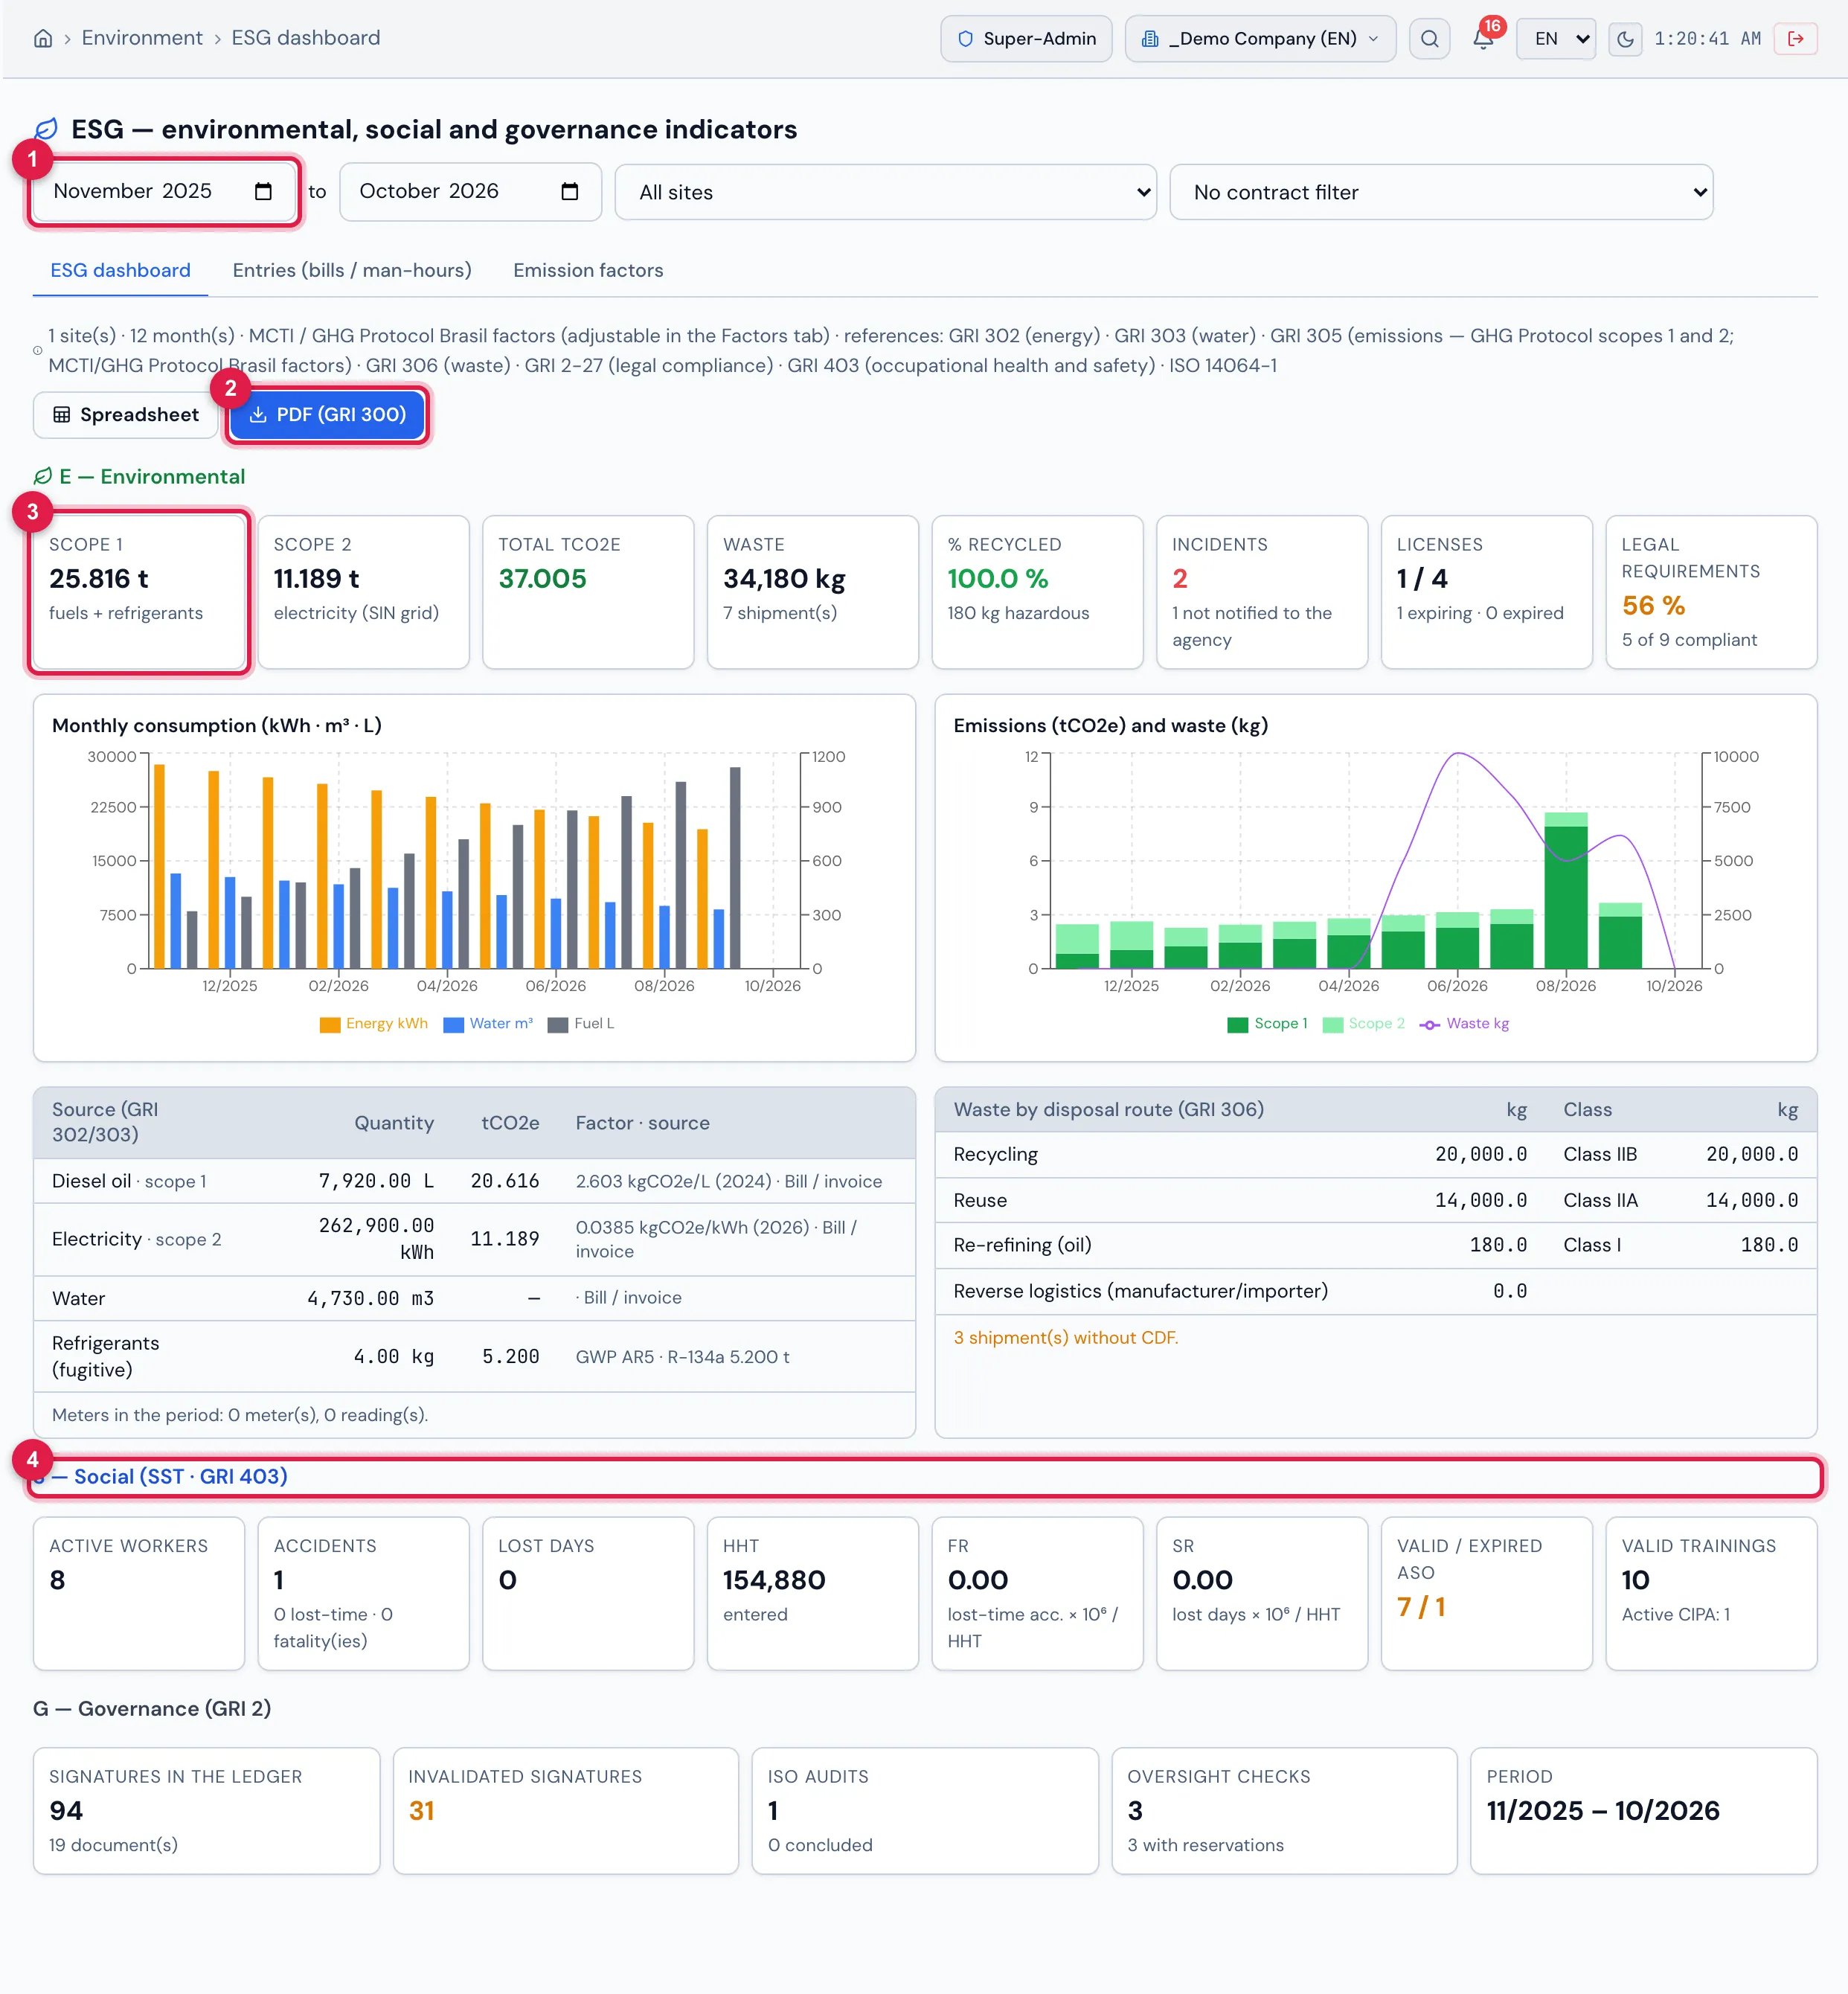Click the end month field October 2026

[x=470, y=191]
